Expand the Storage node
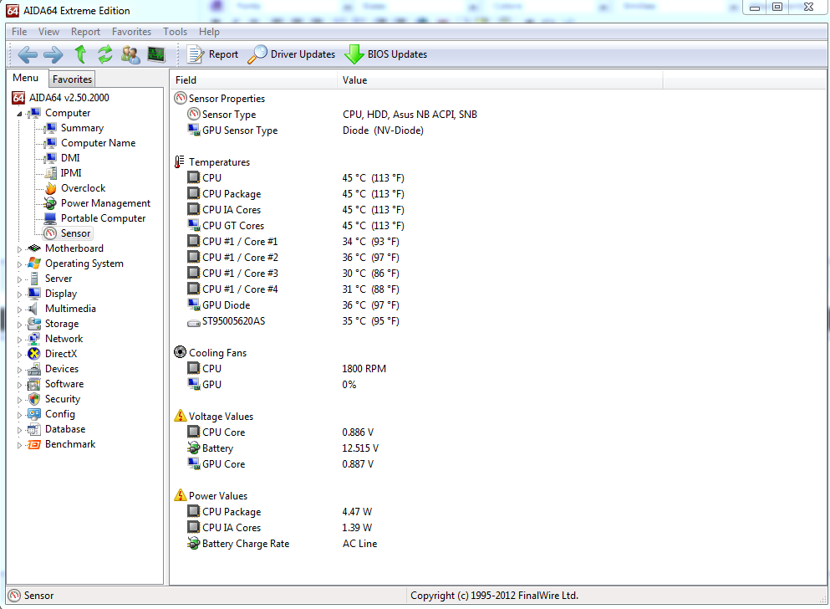The image size is (830, 609). click(x=19, y=325)
